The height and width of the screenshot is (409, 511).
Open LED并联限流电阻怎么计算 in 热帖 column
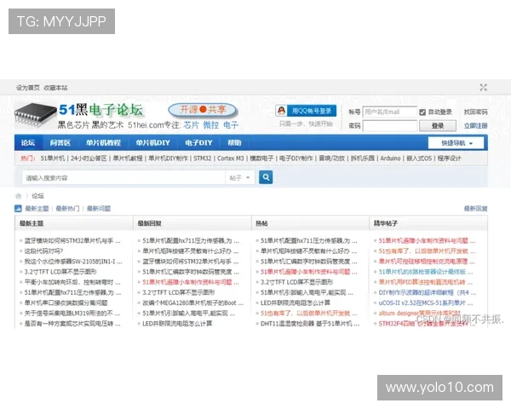point(296,303)
